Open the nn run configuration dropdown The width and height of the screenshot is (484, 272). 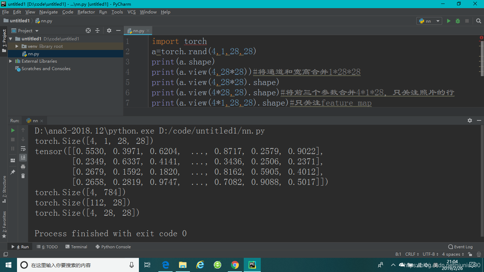pyautogui.click(x=429, y=21)
